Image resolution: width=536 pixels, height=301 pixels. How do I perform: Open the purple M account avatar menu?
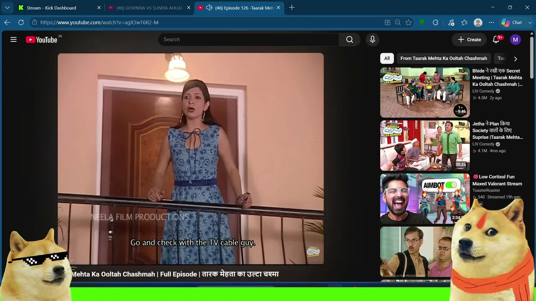coord(515,40)
